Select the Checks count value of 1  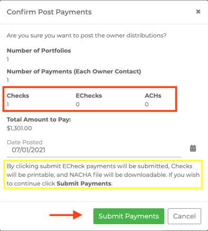point(8,104)
